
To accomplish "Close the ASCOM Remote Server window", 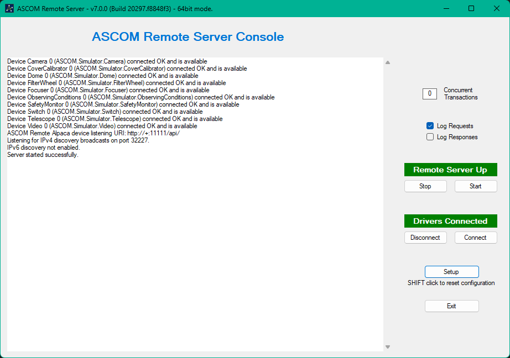I will pos(497,8).
